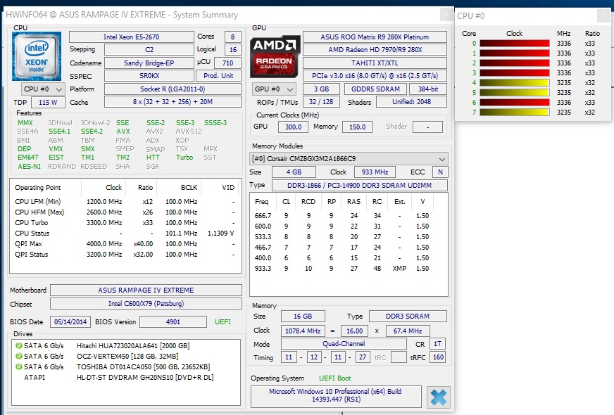614x415 pixels.
Task: Expand the Corsair memory module dropdown
Action: (x=349, y=159)
